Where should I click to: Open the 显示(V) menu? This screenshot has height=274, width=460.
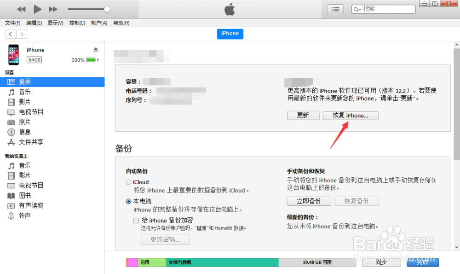(x=56, y=23)
